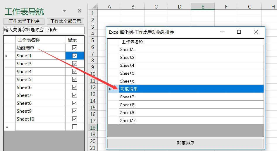
Task: Focus the keyword filter input field
Action: tap(44, 30)
